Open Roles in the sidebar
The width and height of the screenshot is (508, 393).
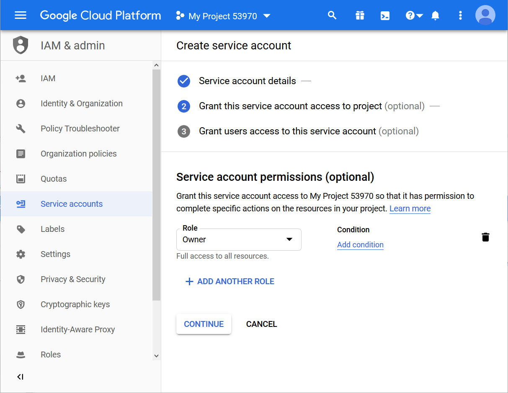tap(76, 354)
